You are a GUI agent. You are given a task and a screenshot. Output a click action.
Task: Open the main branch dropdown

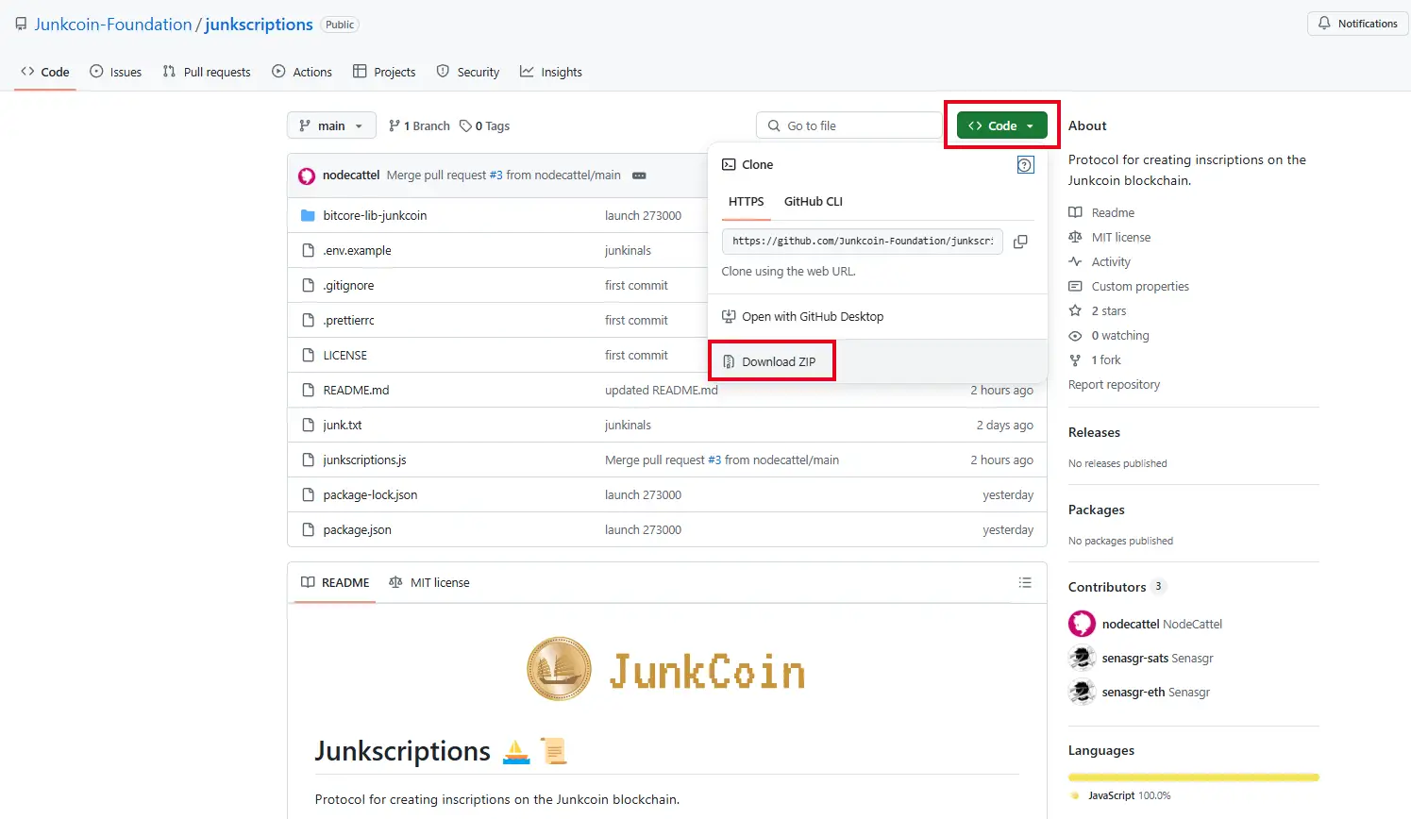331,125
